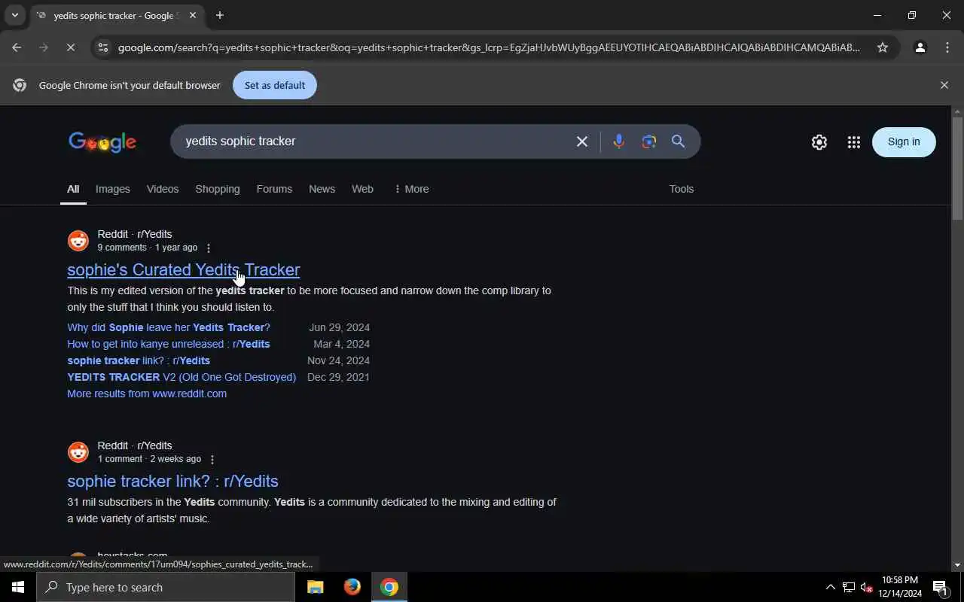
Task: Open sub-link sophie tracker link dated Nov 24
Action: click(139, 360)
